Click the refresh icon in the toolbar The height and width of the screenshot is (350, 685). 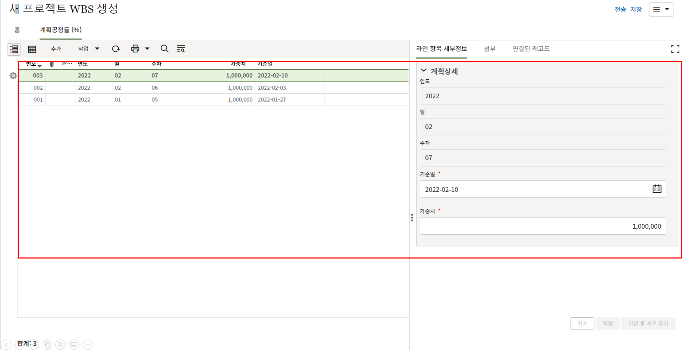pos(115,49)
